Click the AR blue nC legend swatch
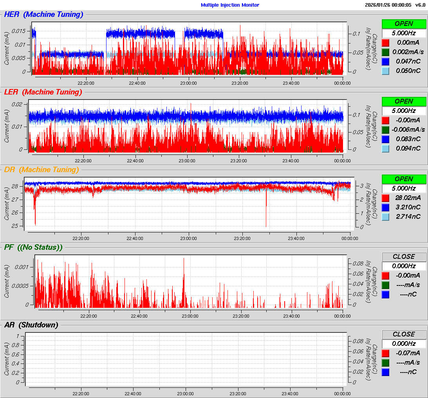Image resolution: width=428 pixels, height=398 pixels. click(386, 372)
